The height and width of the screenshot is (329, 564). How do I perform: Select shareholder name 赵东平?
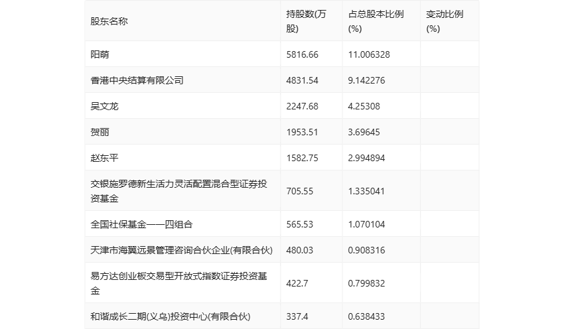pos(104,158)
